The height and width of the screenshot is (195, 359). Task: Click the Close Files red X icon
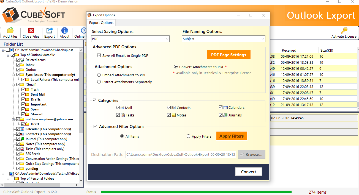(x=31, y=31)
